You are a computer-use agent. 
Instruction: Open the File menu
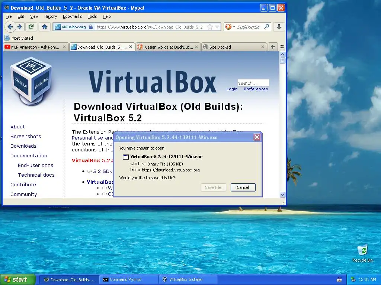click(9, 16)
